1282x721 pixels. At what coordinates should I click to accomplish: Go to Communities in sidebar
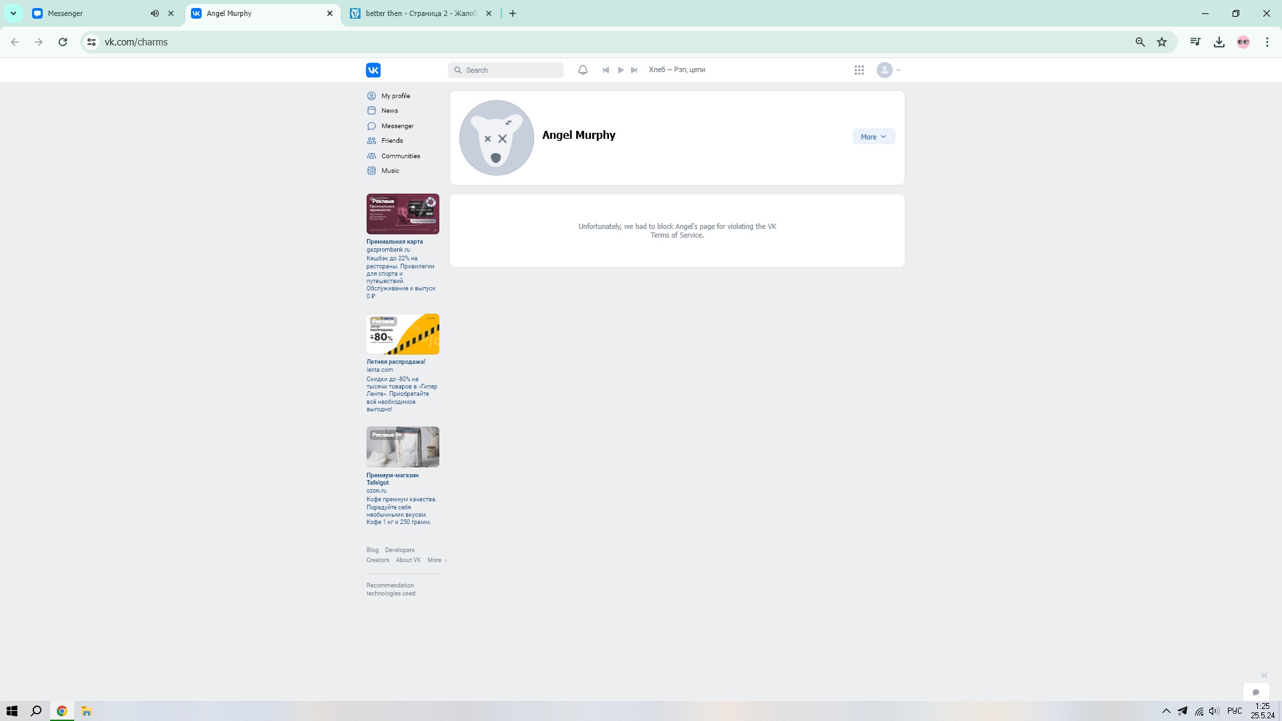click(400, 156)
